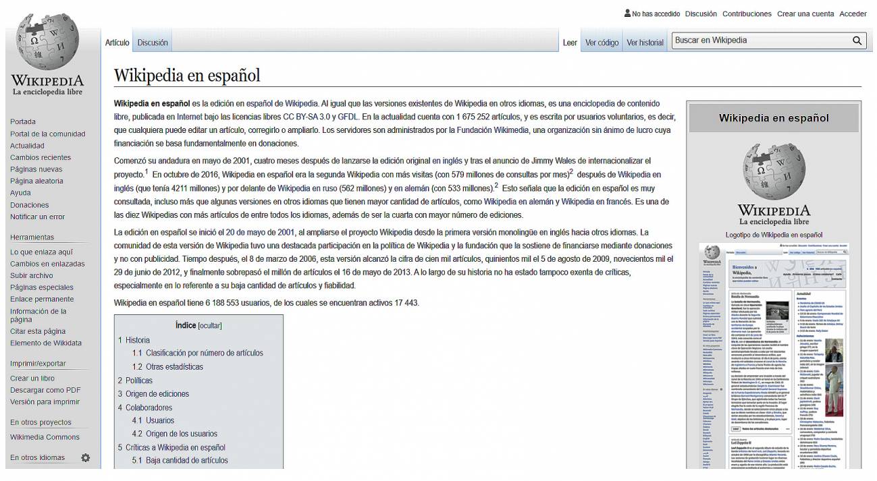Screen dimensions: 877x481
Task: Open Cambios en enlazadas
Action: coord(47,264)
